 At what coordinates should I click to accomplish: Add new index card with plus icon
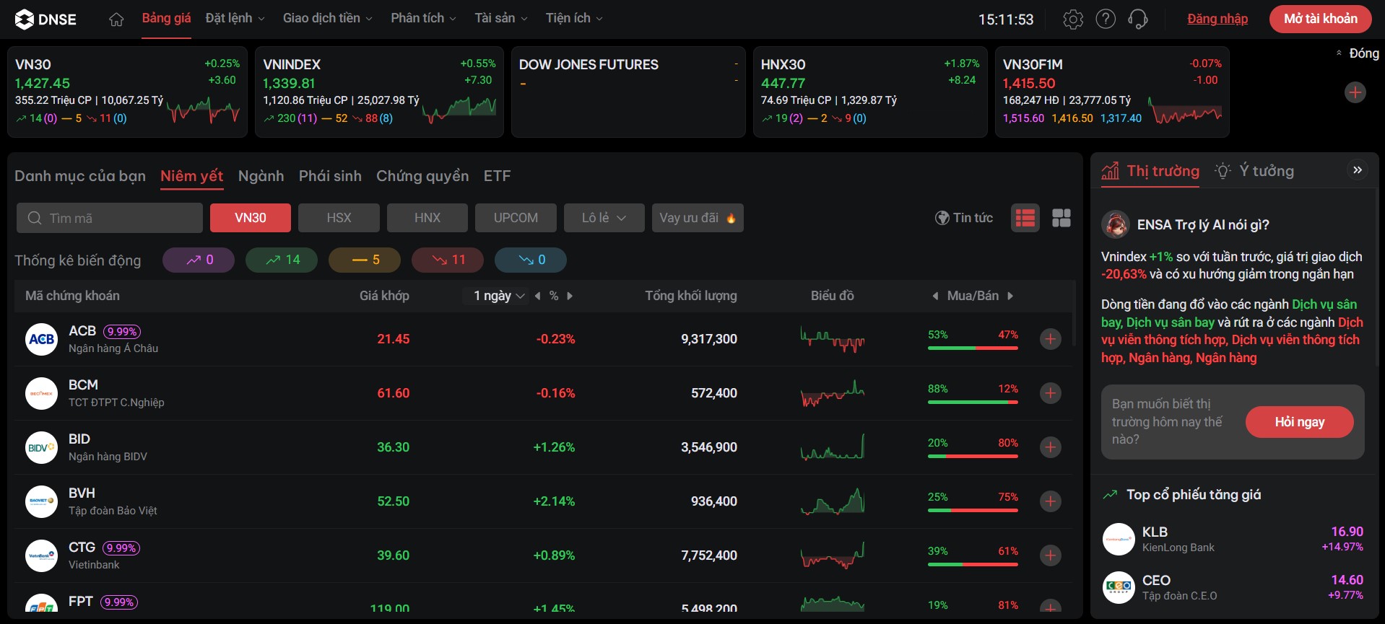1355,92
